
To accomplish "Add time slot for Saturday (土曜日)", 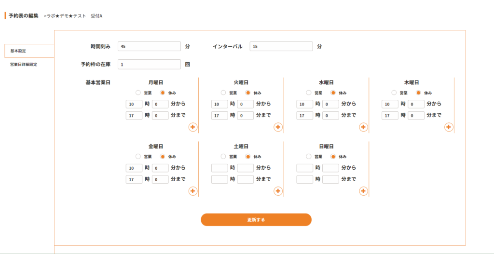I will pos(278,191).
